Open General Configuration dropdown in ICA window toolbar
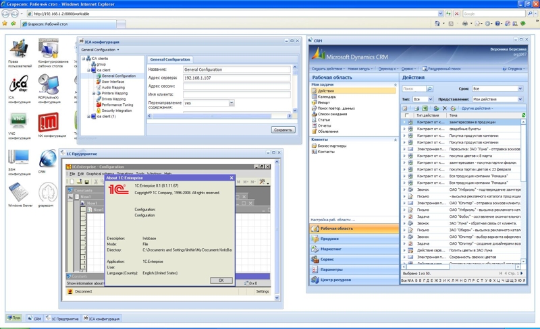Viewport: 540px width, 329px height. pyautogui.click(x=100, y=50)
